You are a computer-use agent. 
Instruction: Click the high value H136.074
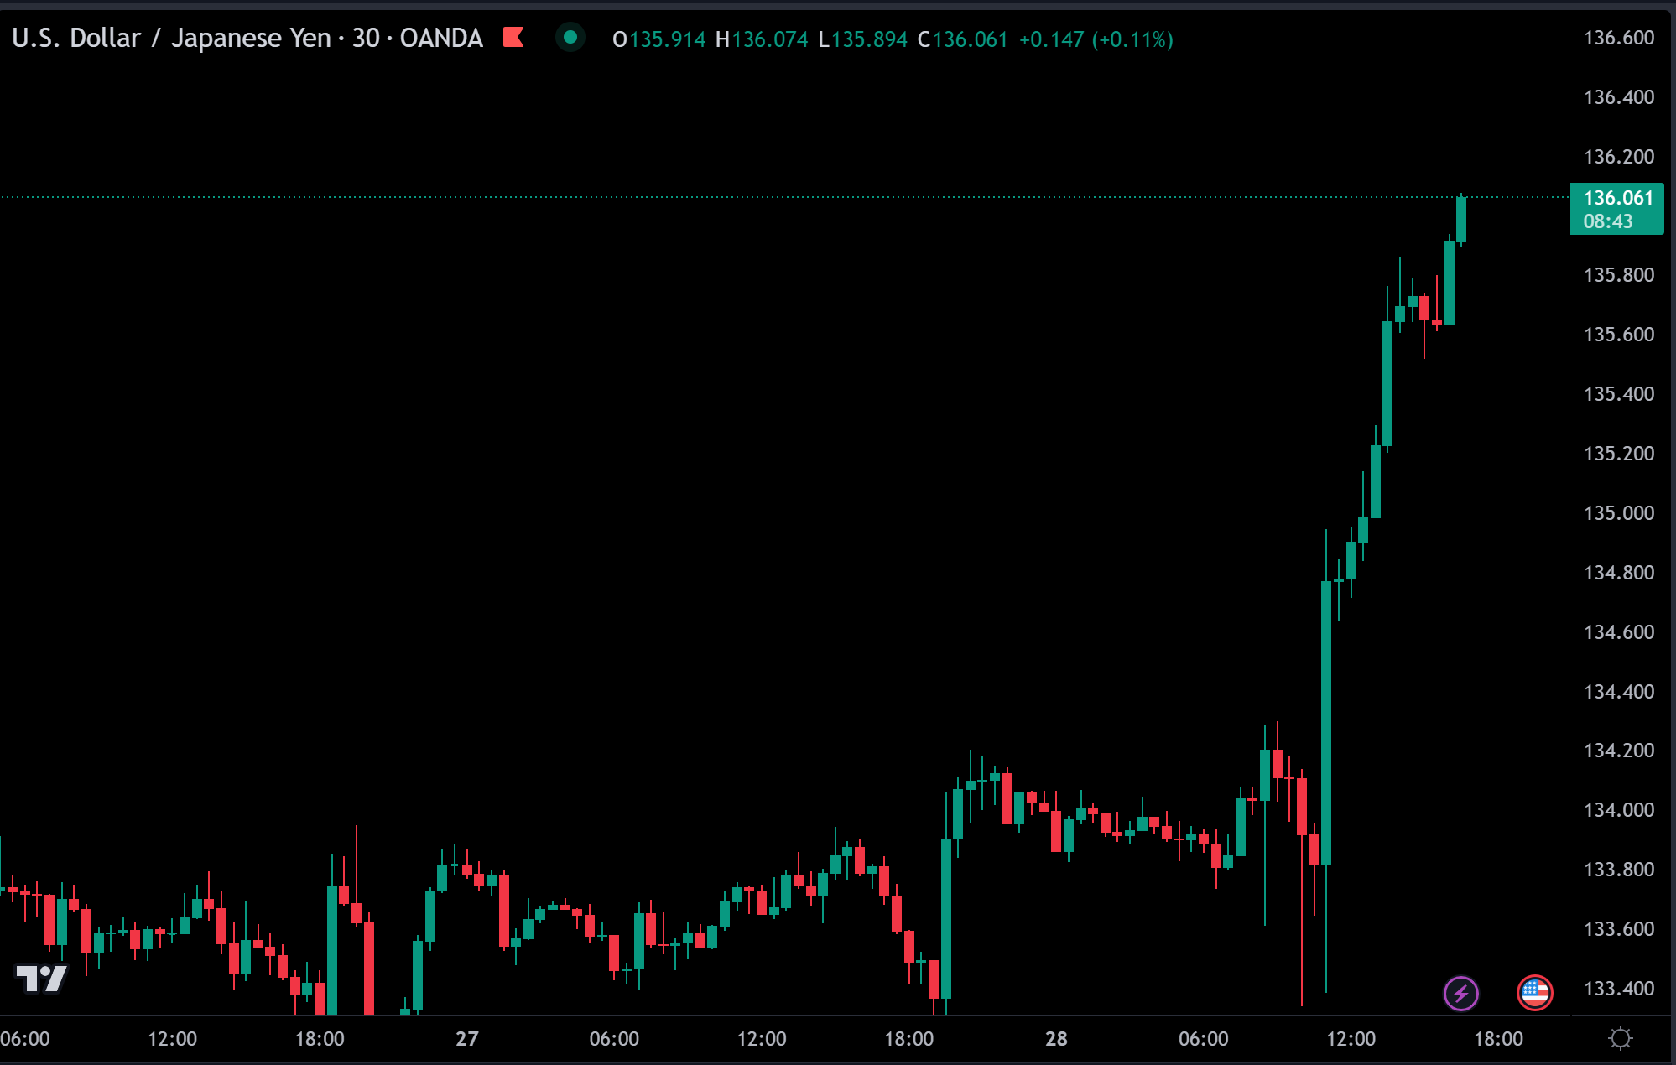[762, 39]
